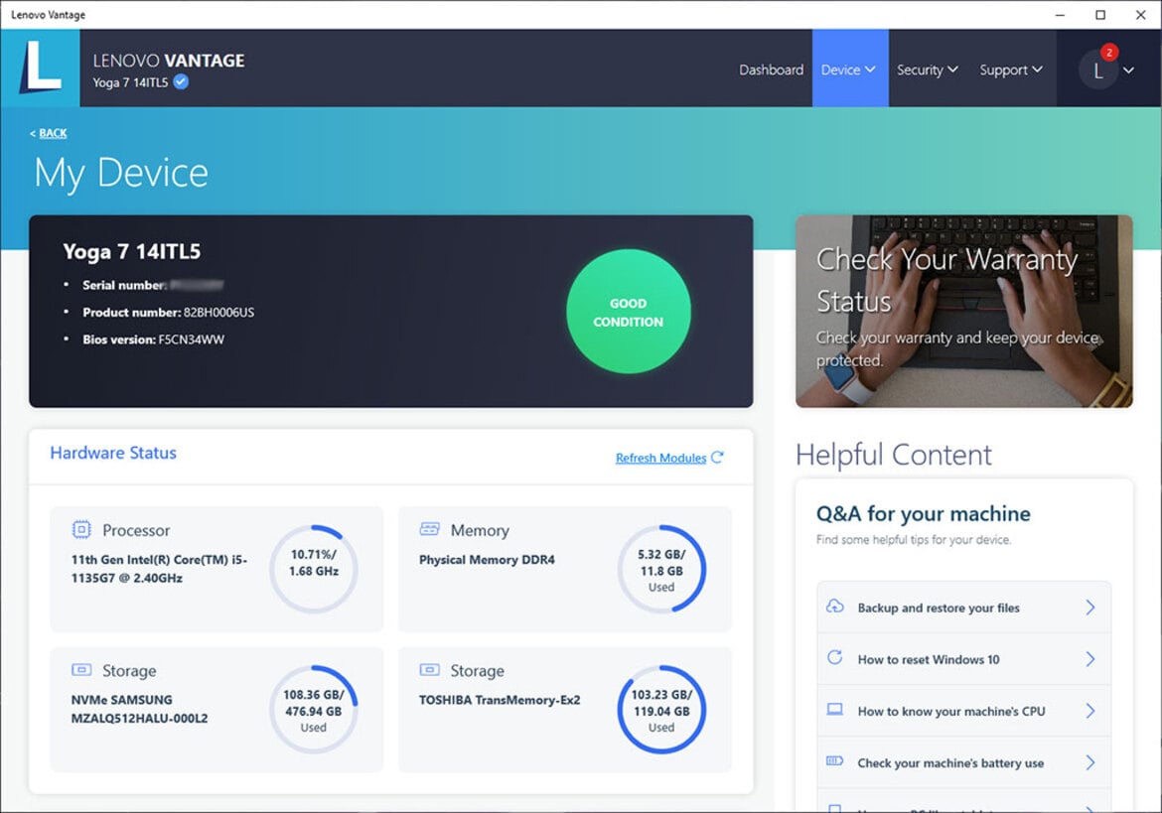Click the Hardware Status heading
This screenshot has width=1162, height=813.
113,453
